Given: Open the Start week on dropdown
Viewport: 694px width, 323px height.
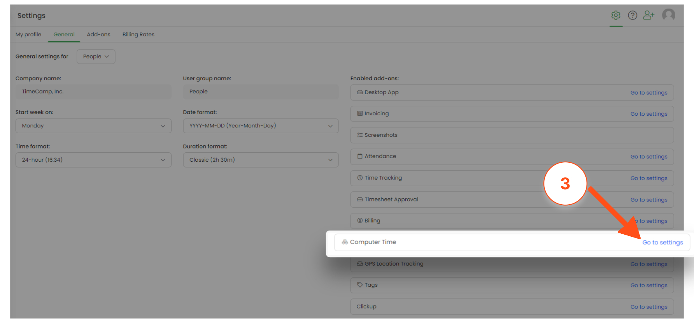Looking at the screenshot, I should 93,126.
